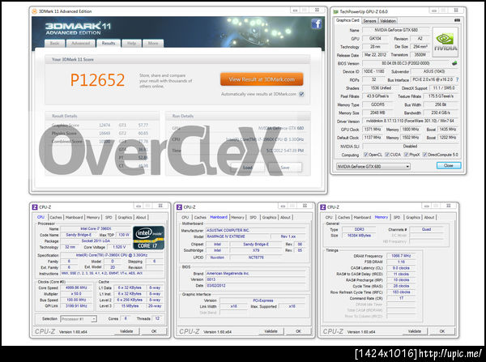Click the GPU-Z title bar app icon
Viewport: 486px width, 362px height.
tap(335, 11)
